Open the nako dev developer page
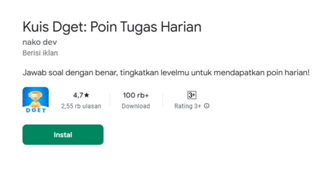The height and width of the screenshot is (172, 328). pos(40,42)
